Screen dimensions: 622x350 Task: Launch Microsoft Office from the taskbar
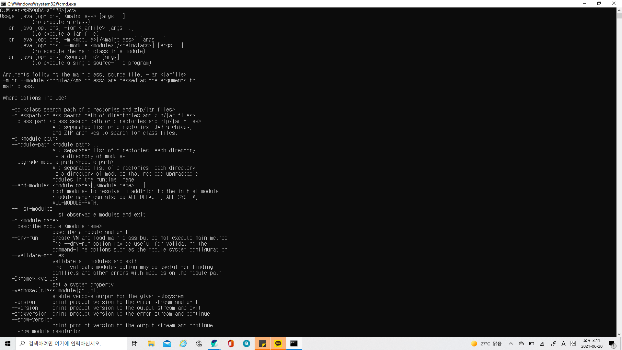pos(230,344)
